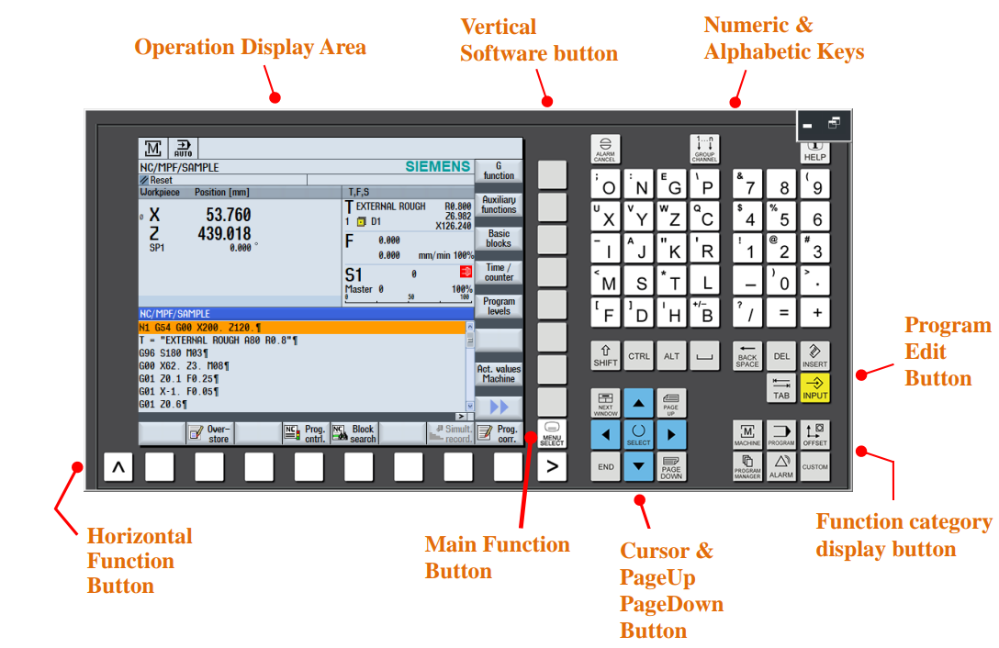Click the NEXT WINDOW key
Viewport: 999px width, 648px height.
(605, 403)
